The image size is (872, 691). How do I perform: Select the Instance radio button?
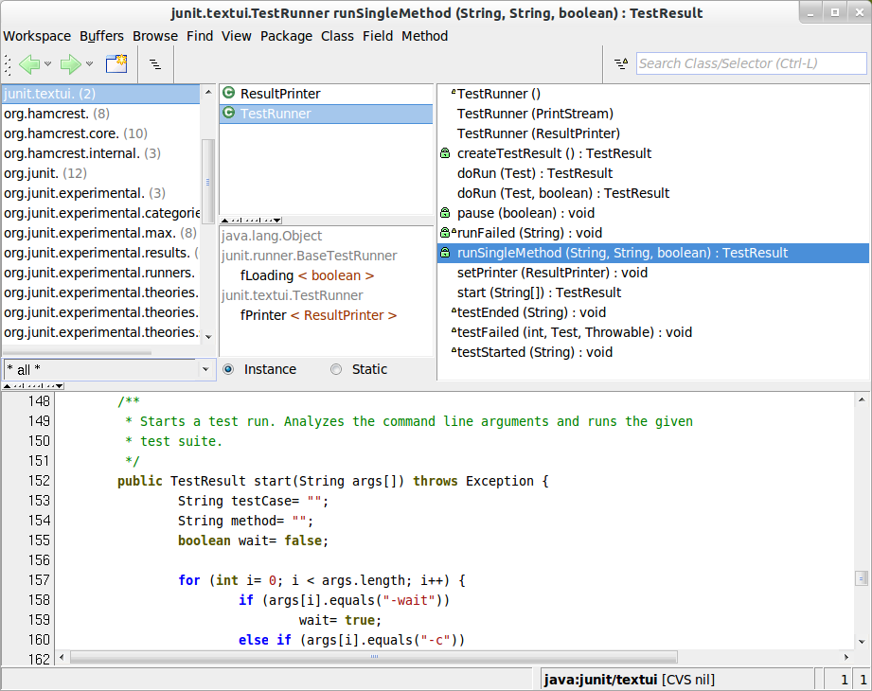coord(228,369)
